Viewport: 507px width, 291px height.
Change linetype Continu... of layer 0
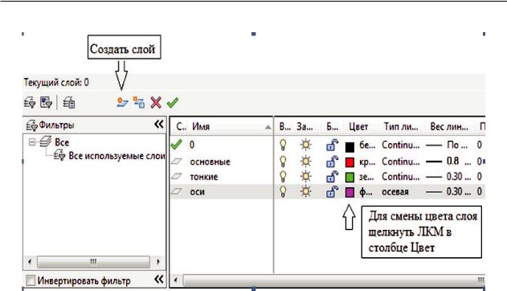click(401, 145)
